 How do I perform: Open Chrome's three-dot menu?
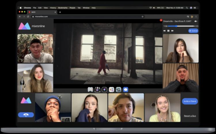[196, 17]
